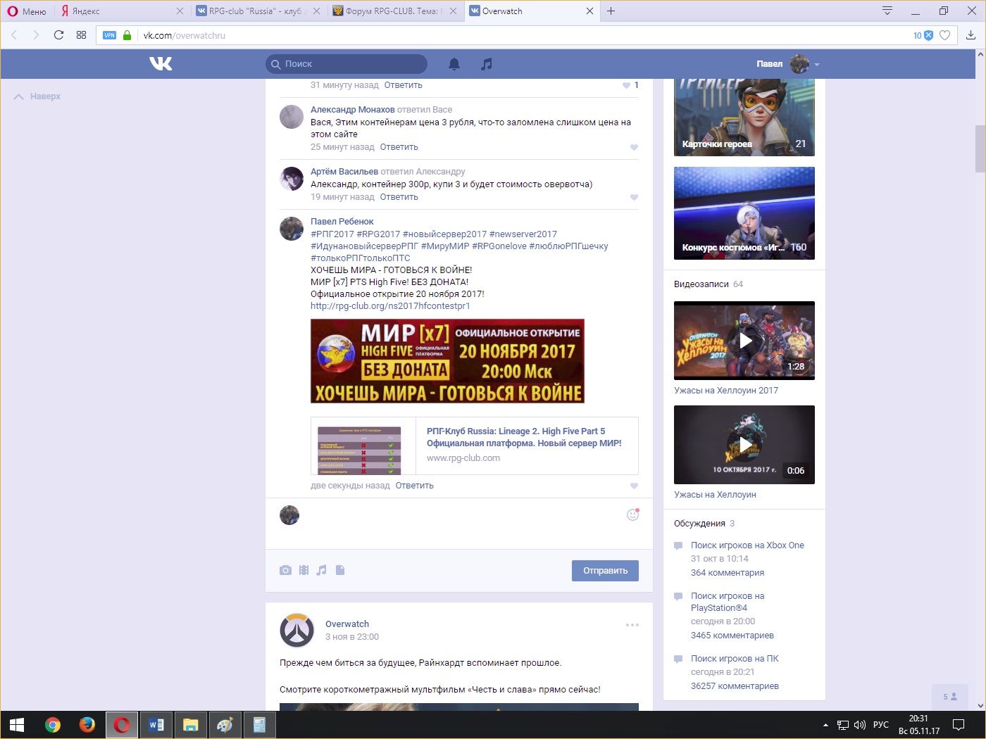Viewport: 986px width, 739px height.
Task: Attach a video to the comment
Action: pyautogui.click(x=304, y=570)
